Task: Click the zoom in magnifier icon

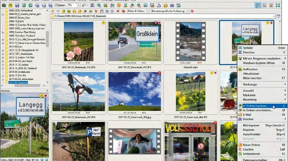Action: [x=37, y=5]
